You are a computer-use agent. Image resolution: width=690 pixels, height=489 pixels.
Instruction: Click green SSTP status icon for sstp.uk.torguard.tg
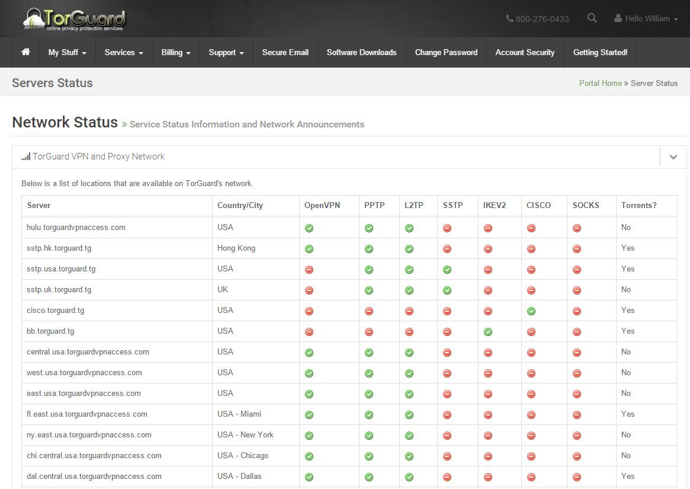447,290
